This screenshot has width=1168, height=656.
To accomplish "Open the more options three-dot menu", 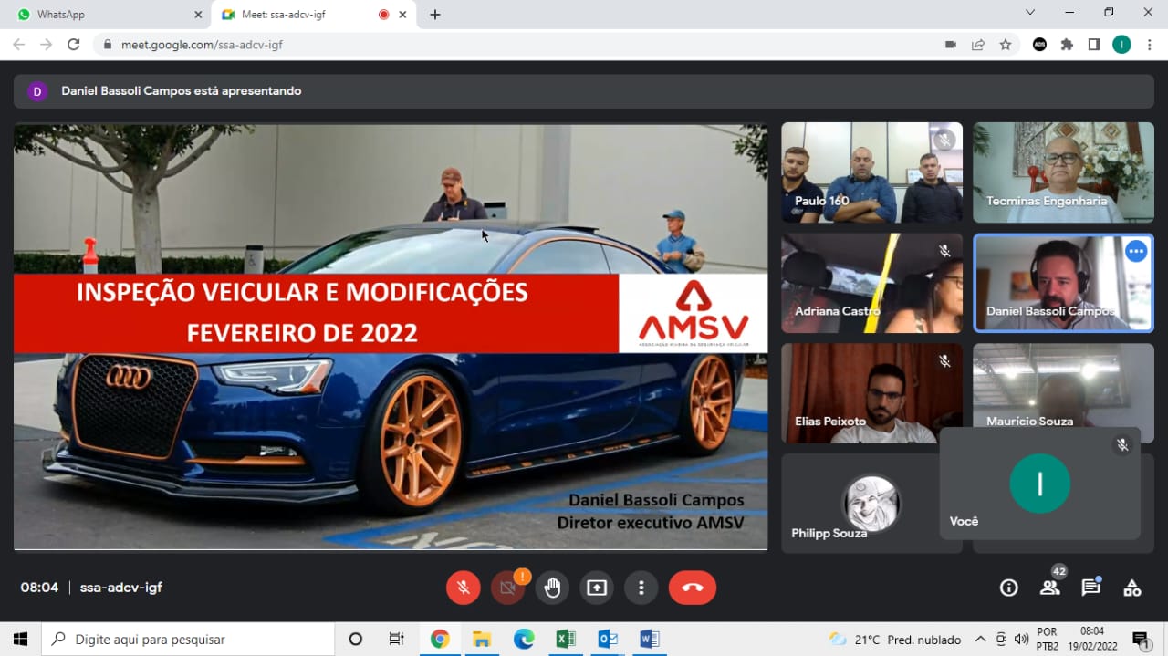I will click(641, 588).
